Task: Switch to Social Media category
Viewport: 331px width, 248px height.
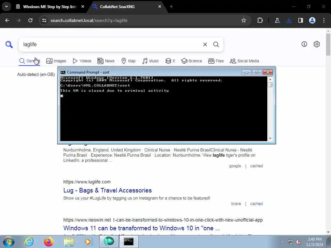Action: [244, 61]
